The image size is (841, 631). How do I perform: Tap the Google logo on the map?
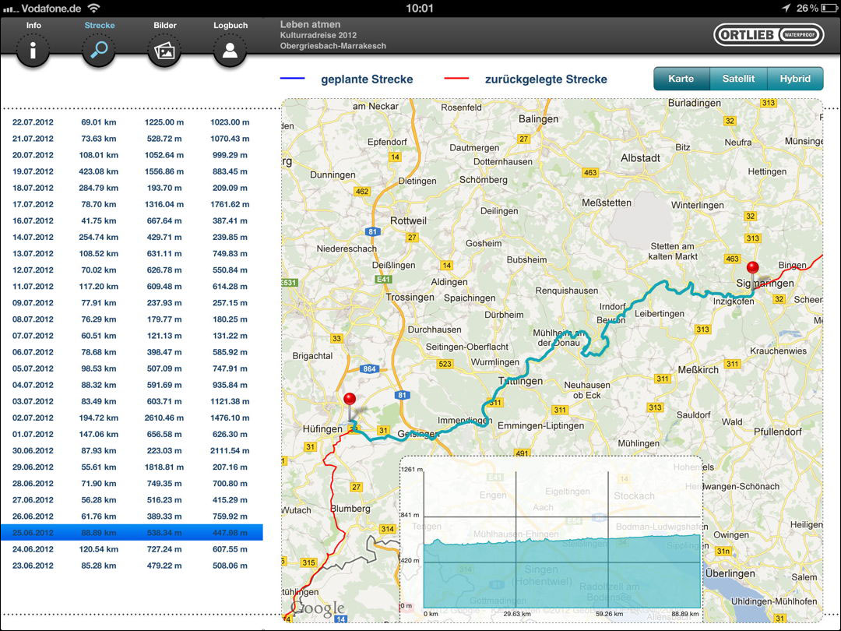318,608
